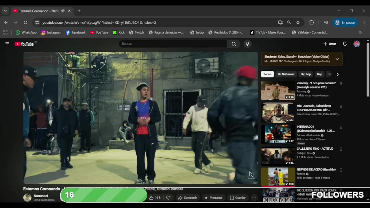This screenshot has width=370, height=208.
Task: Open the YouTube account avatar menu
Action: point(357,44)
